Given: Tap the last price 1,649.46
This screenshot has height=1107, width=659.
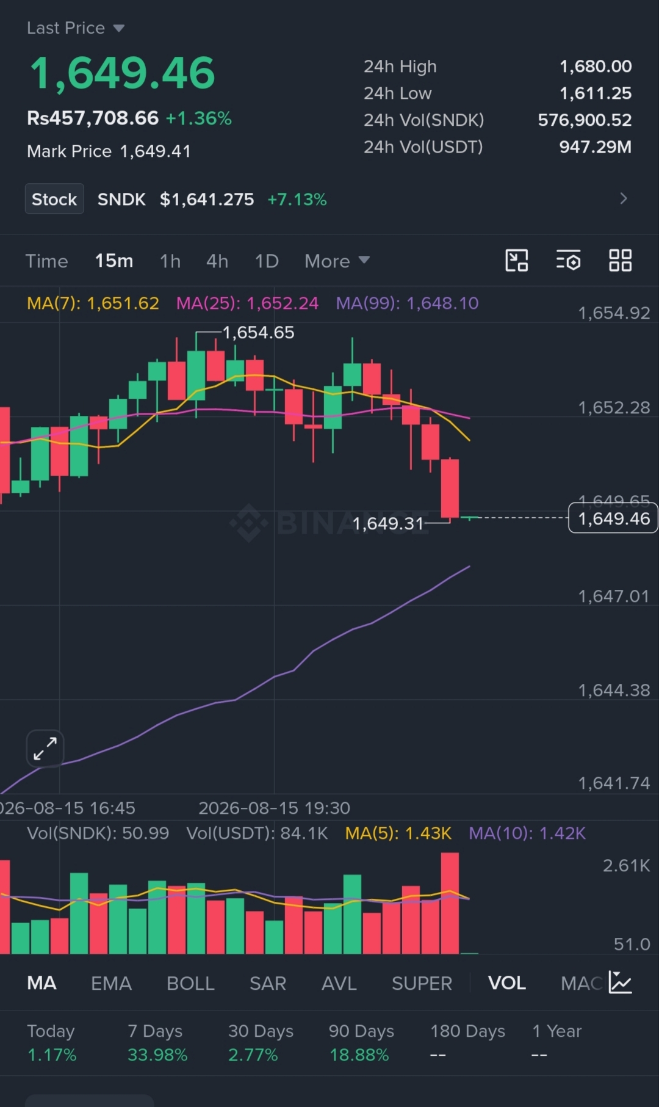Looking at the screenshot, I should tap(123, 73).
